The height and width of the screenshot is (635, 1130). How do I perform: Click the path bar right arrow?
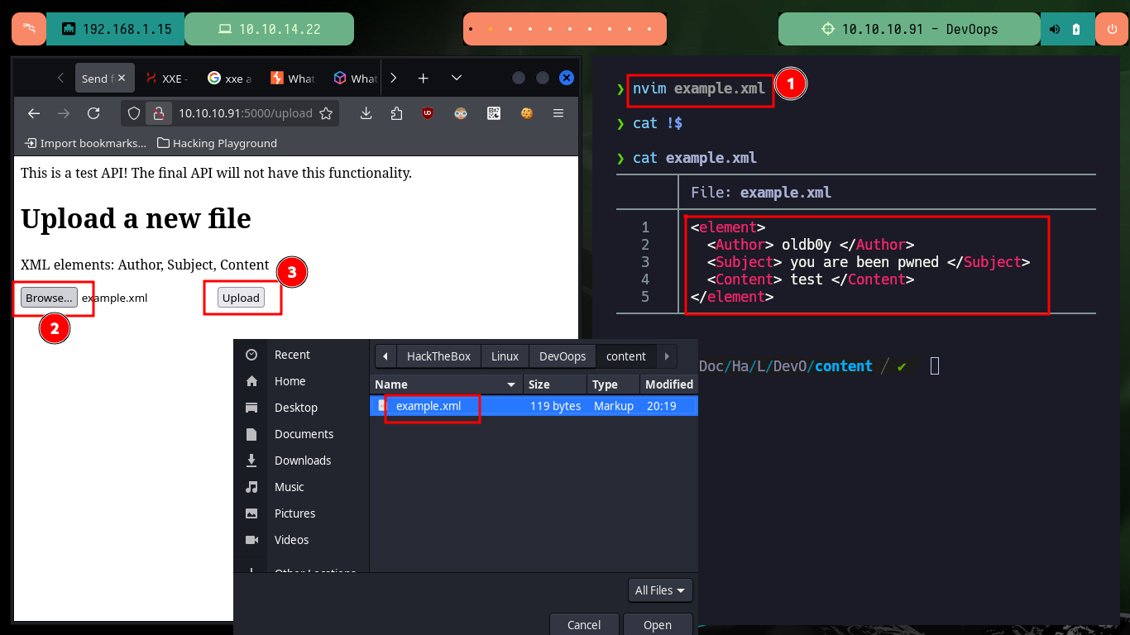point(667,356)
